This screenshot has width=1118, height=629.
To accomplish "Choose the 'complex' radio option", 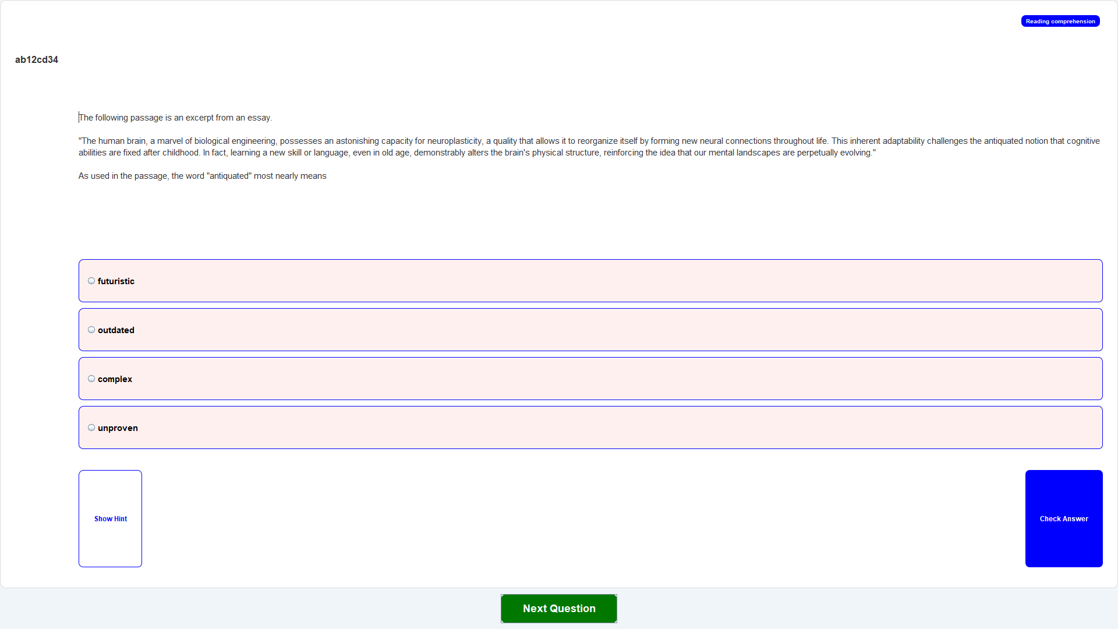I will point(91,379).
